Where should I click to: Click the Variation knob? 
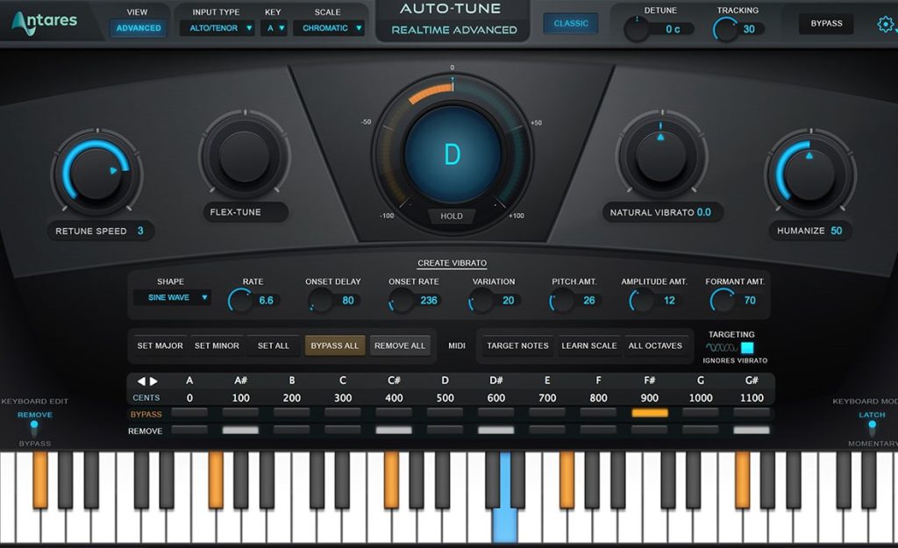click(x=481, y=300)
